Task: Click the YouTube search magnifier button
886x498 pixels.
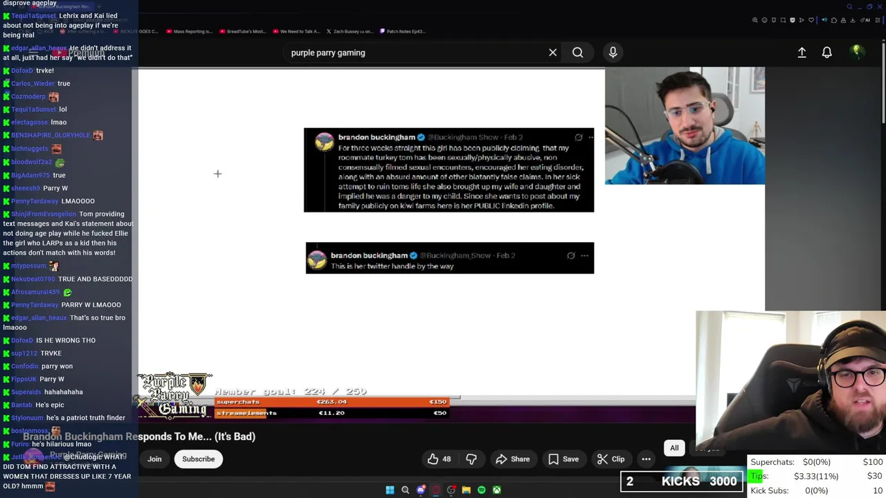Action: pyautogui.click(x=577, y=53)
